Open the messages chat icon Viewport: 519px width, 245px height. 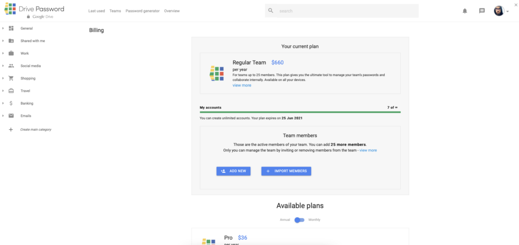coord(482,11)
